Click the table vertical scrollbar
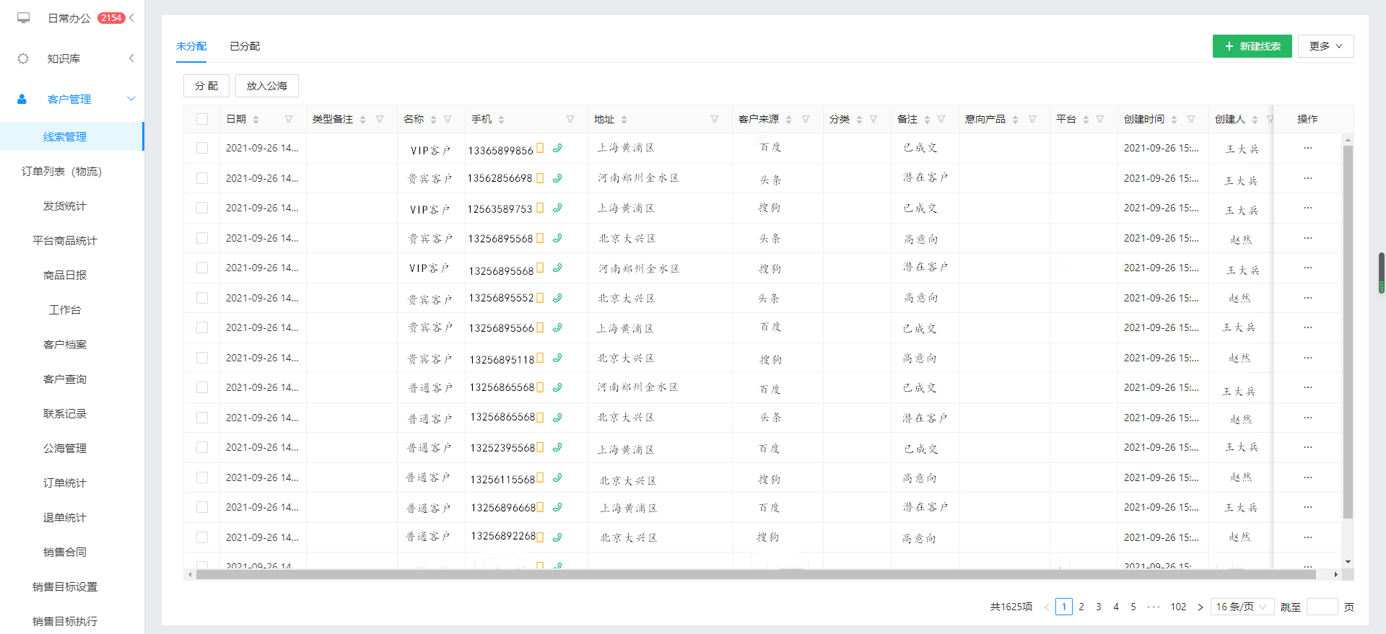Viewport: 1386px width, 634px height. [x=1348, y=332]
